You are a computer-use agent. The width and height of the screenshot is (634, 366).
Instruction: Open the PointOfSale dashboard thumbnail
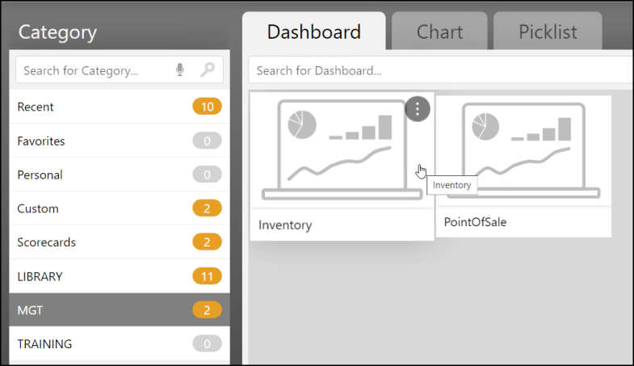(523, 149)
